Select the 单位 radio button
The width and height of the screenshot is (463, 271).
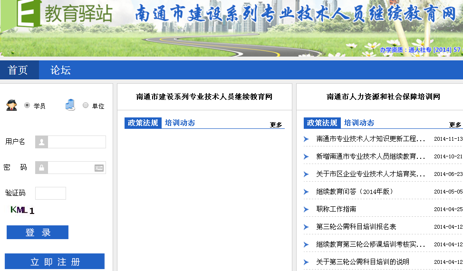point(86,105)
